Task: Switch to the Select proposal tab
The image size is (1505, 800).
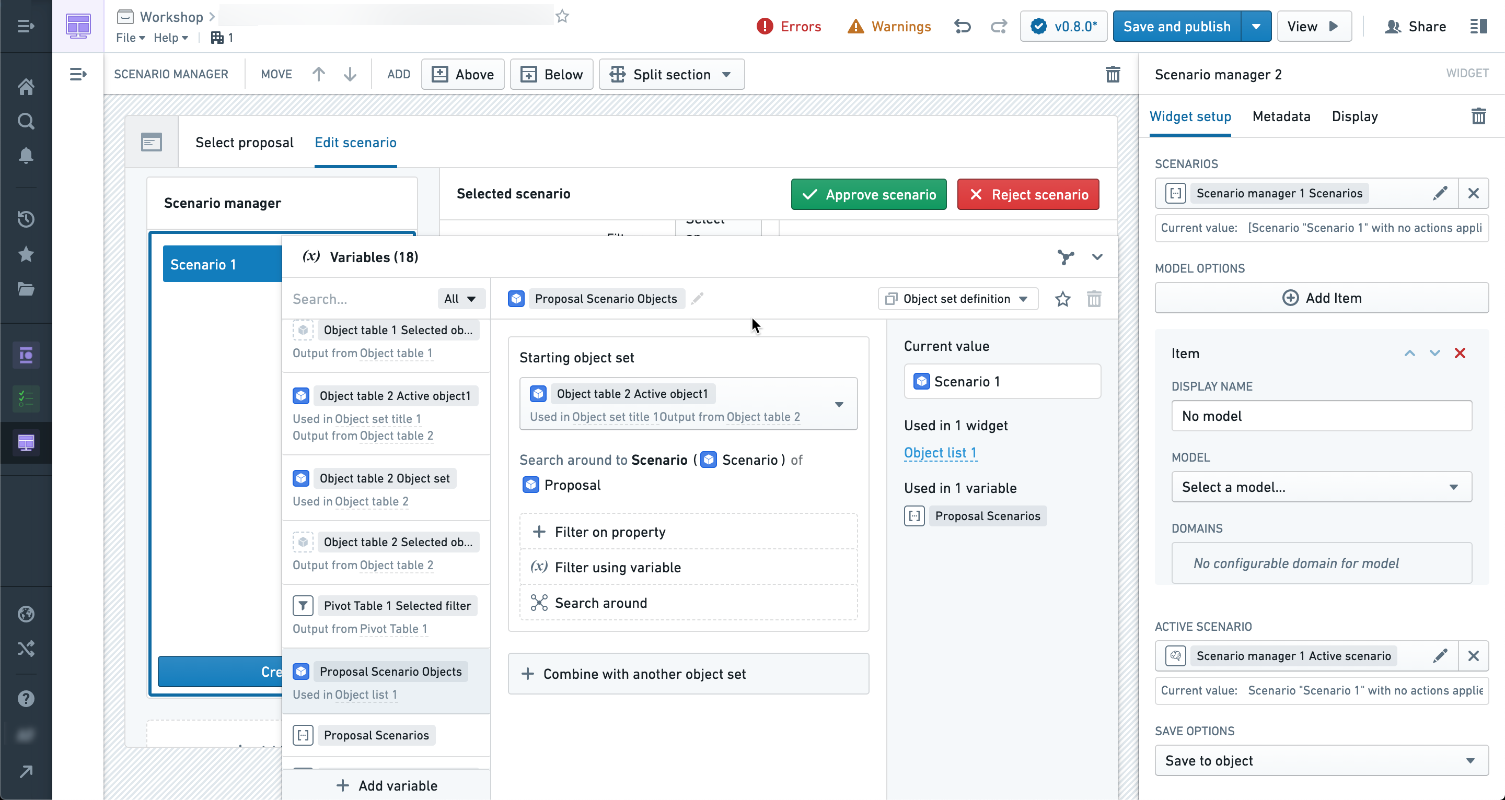Action: coord(244,143)
